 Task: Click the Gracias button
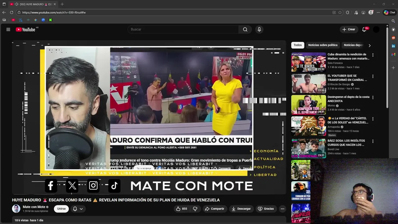[266, 209]
